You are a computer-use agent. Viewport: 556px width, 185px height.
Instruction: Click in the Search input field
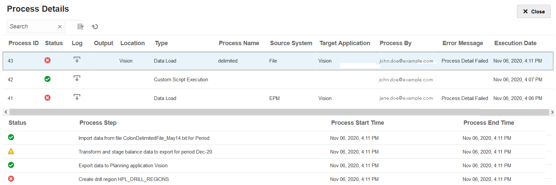click(x=32, y=27)
